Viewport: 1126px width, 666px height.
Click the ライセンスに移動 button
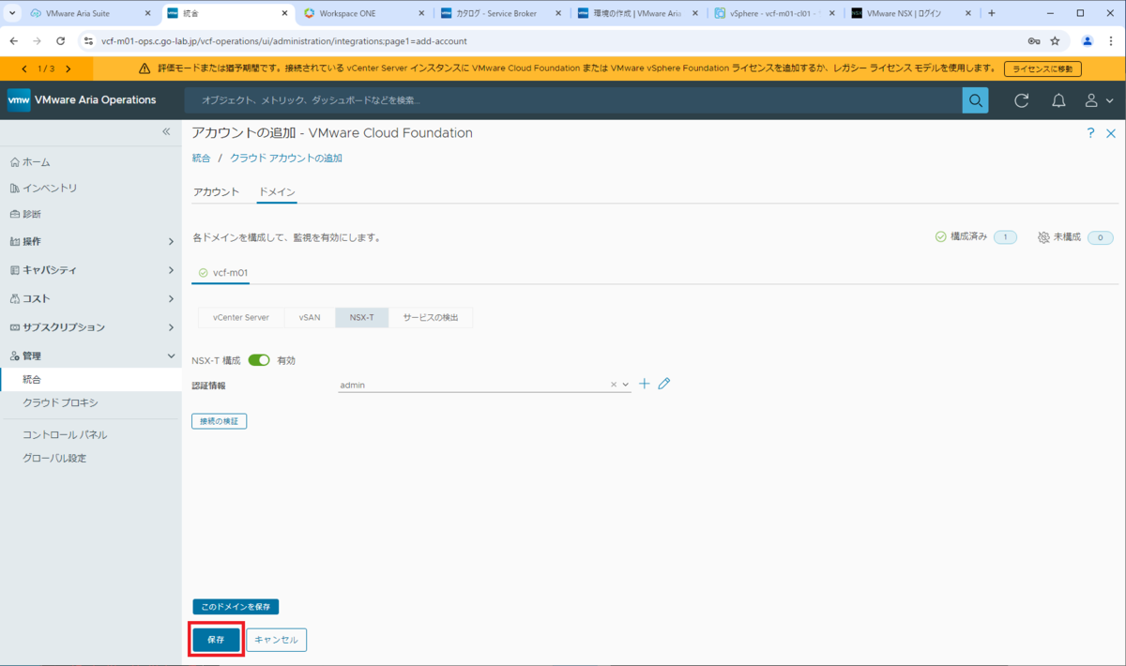click(1042, 68)
